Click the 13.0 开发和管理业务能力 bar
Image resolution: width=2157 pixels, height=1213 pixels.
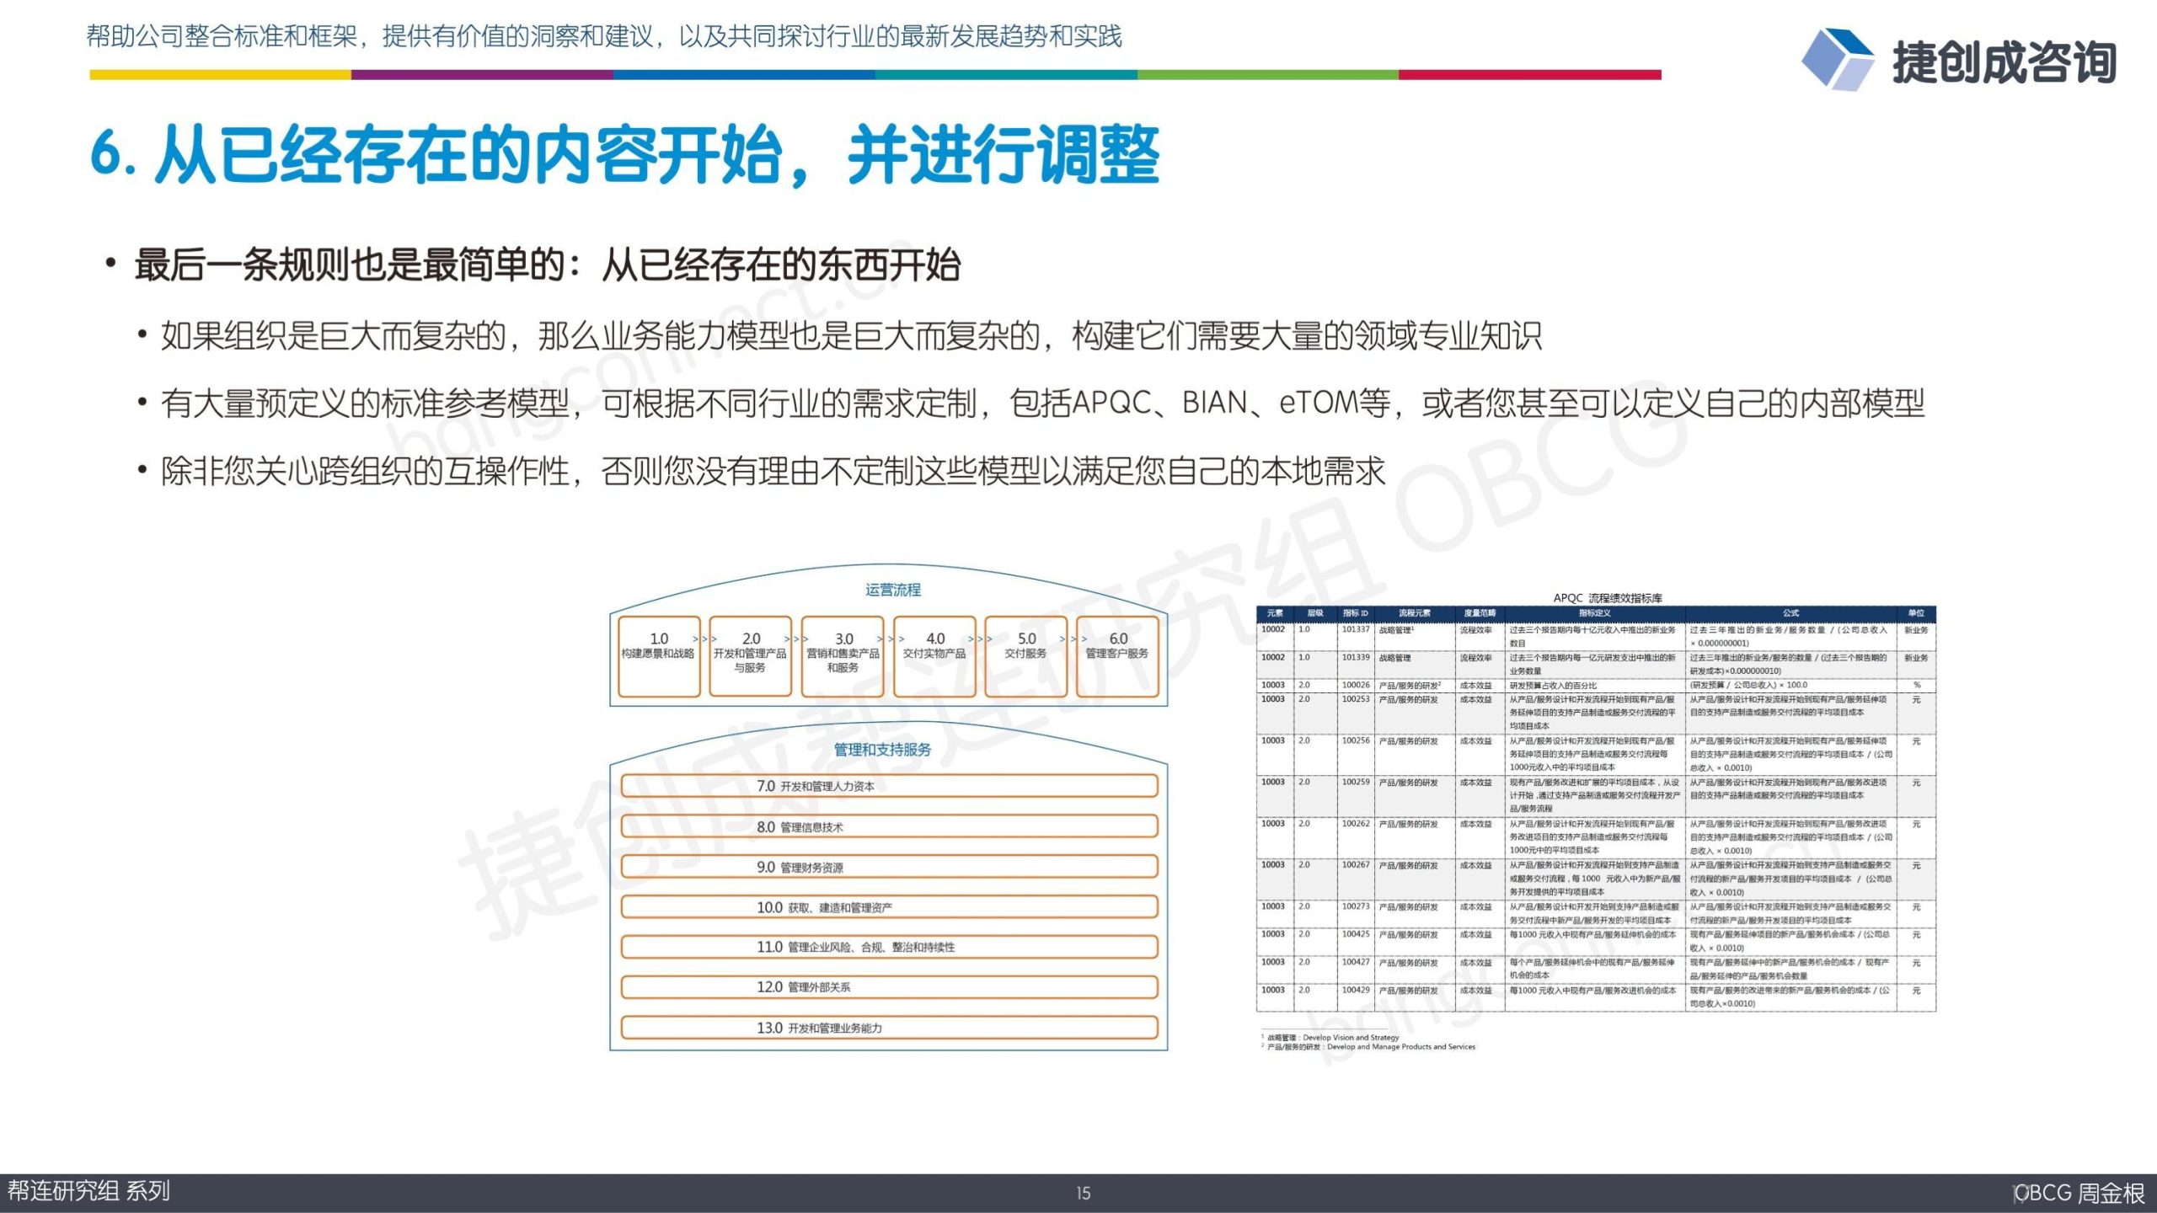pyautogui.click(x=889, y=1028)
